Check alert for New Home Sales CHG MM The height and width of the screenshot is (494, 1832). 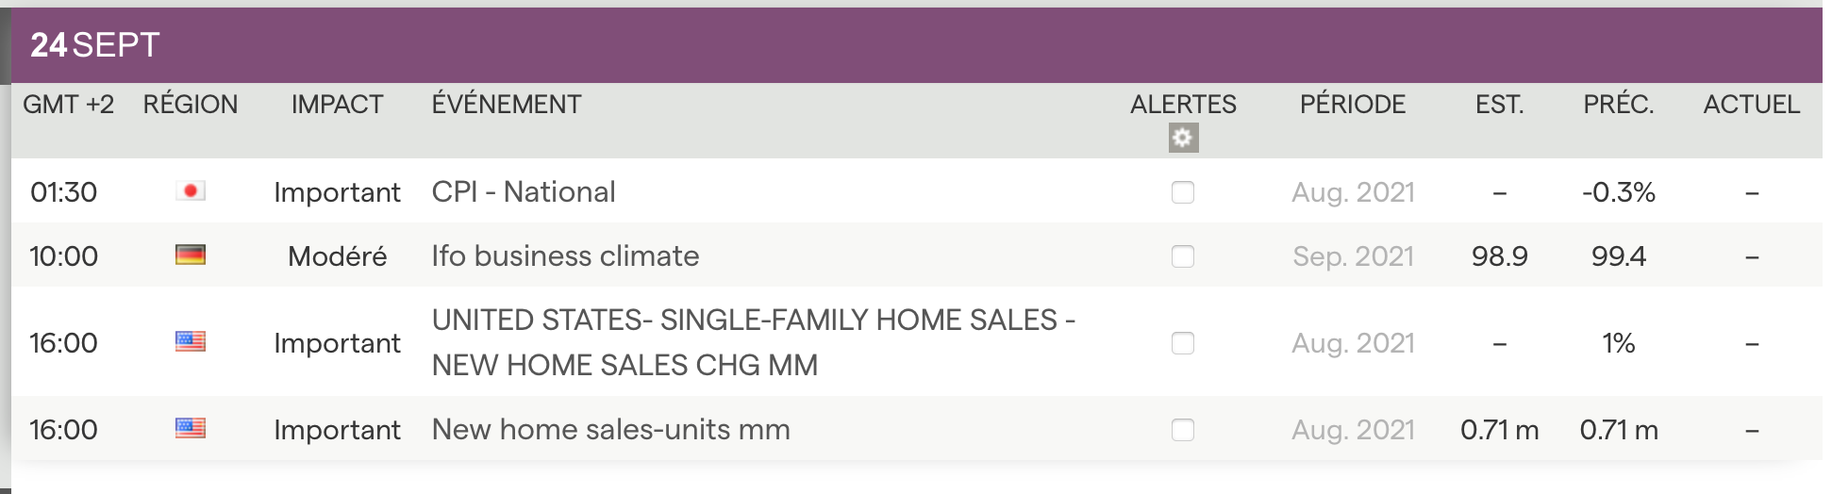pyautogui.click(x=1182, y=343)
